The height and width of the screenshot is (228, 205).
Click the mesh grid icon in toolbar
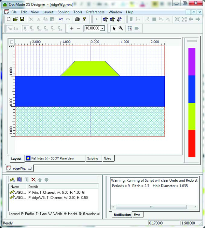tap(130, 28)
